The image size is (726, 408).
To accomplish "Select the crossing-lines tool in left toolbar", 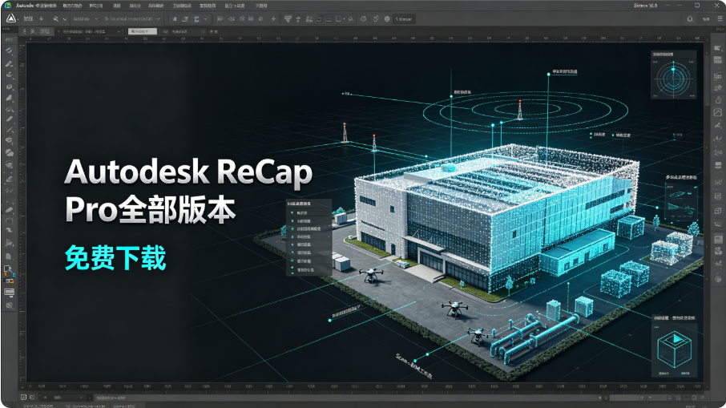I will point(10,130).
